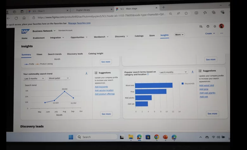Click Add wall planks link
Viewport: 247px width, 150px height.
point(207,93)
